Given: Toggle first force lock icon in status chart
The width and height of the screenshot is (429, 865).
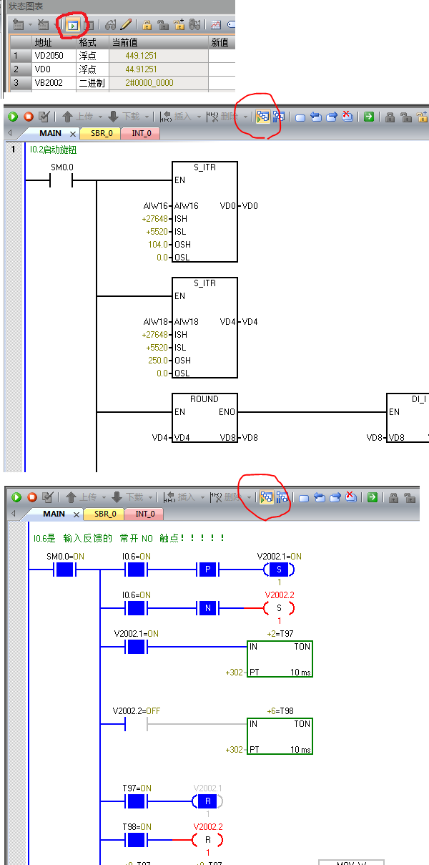Looking at the screenshot, I should tap(147, 25).
